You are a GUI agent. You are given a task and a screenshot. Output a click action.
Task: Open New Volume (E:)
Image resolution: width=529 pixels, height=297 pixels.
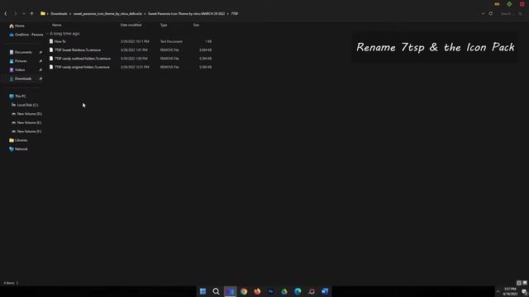[x=29, y=123]
